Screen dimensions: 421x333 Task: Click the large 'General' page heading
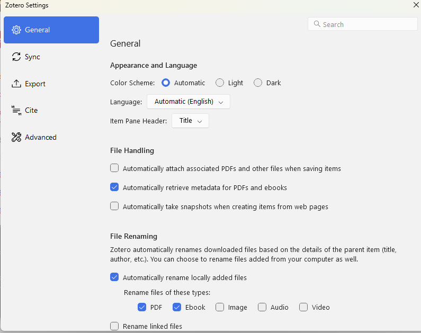(x=126, y=43)
